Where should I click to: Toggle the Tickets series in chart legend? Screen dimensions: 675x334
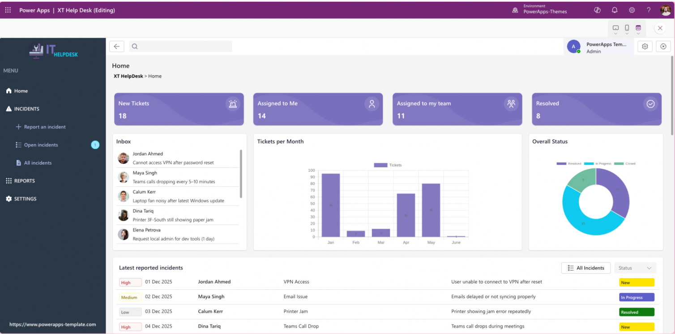(388, 165)
